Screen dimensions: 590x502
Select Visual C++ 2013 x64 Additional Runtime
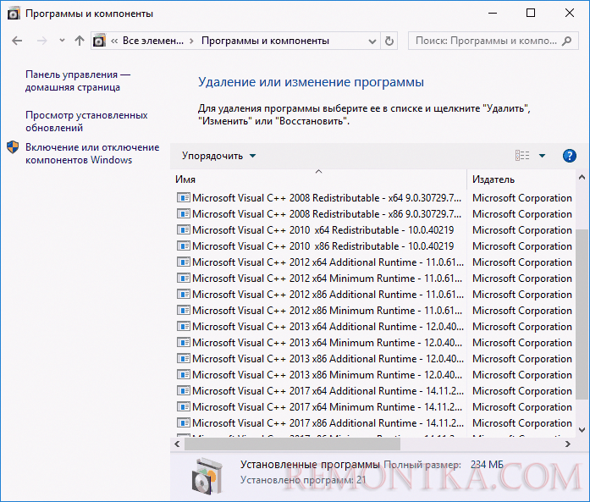coord(374,327)
